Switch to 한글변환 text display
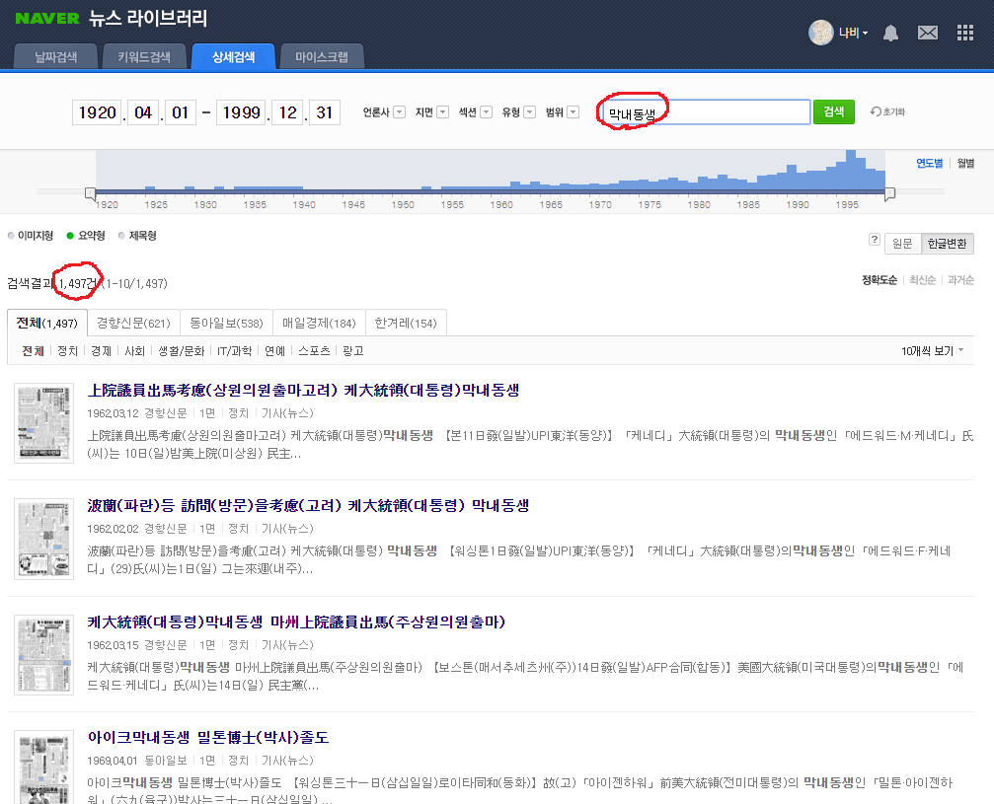 coord(947,244)
